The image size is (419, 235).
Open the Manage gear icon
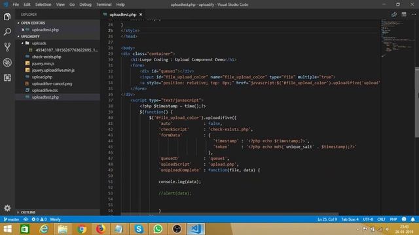(x=7, y=208)
